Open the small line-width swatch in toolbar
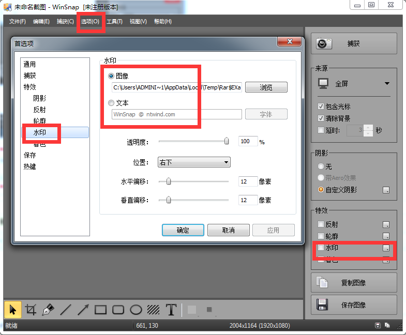 (x=209, y=310)
